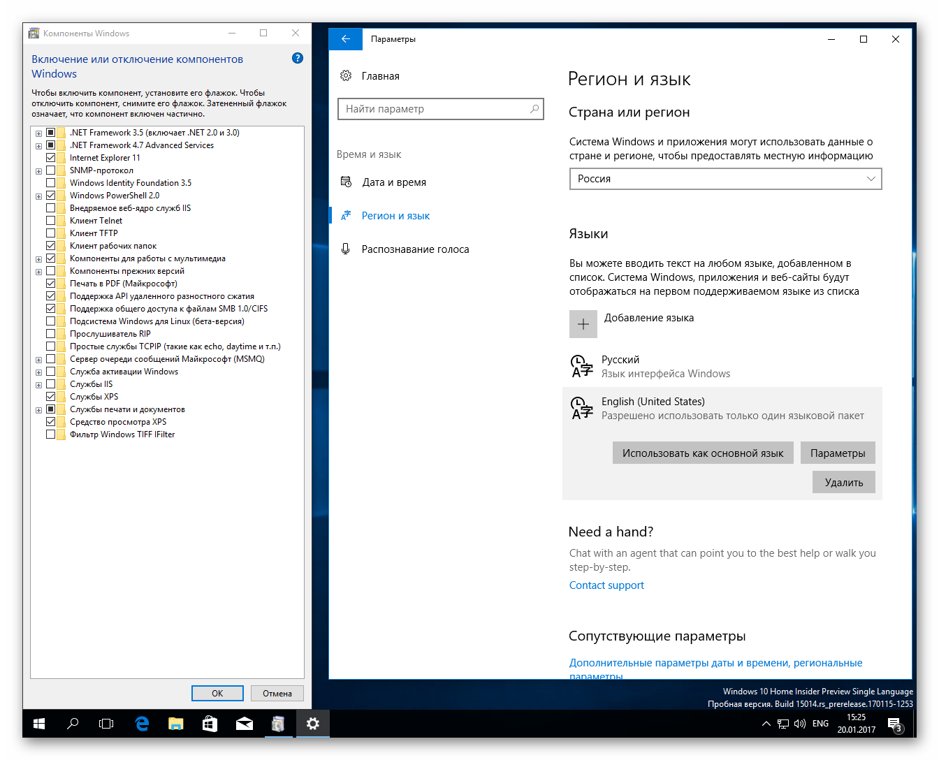The height and width of the screenshot is (760, 939).
Task: Expand Компоненты для работы с мультимедиа
Action: coord(39,259)
